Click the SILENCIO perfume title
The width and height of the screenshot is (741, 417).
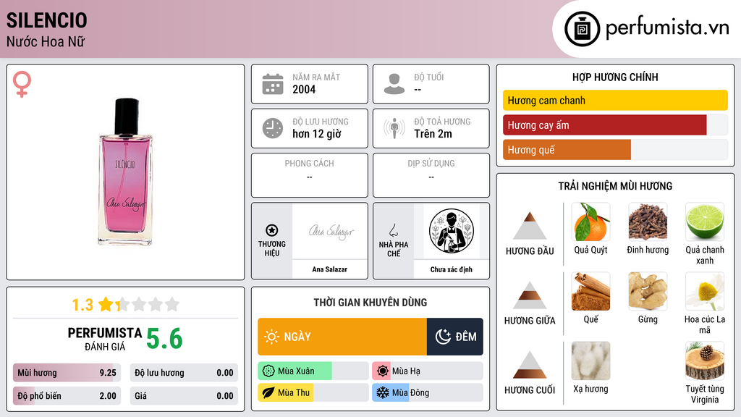[x=47, y=20]
